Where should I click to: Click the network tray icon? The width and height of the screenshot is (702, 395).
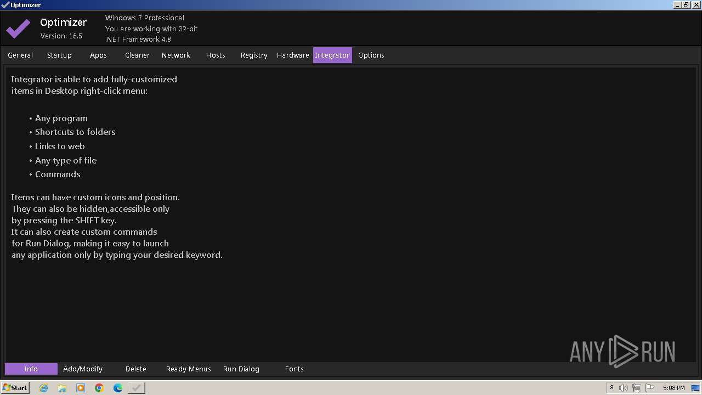(637, 388)
